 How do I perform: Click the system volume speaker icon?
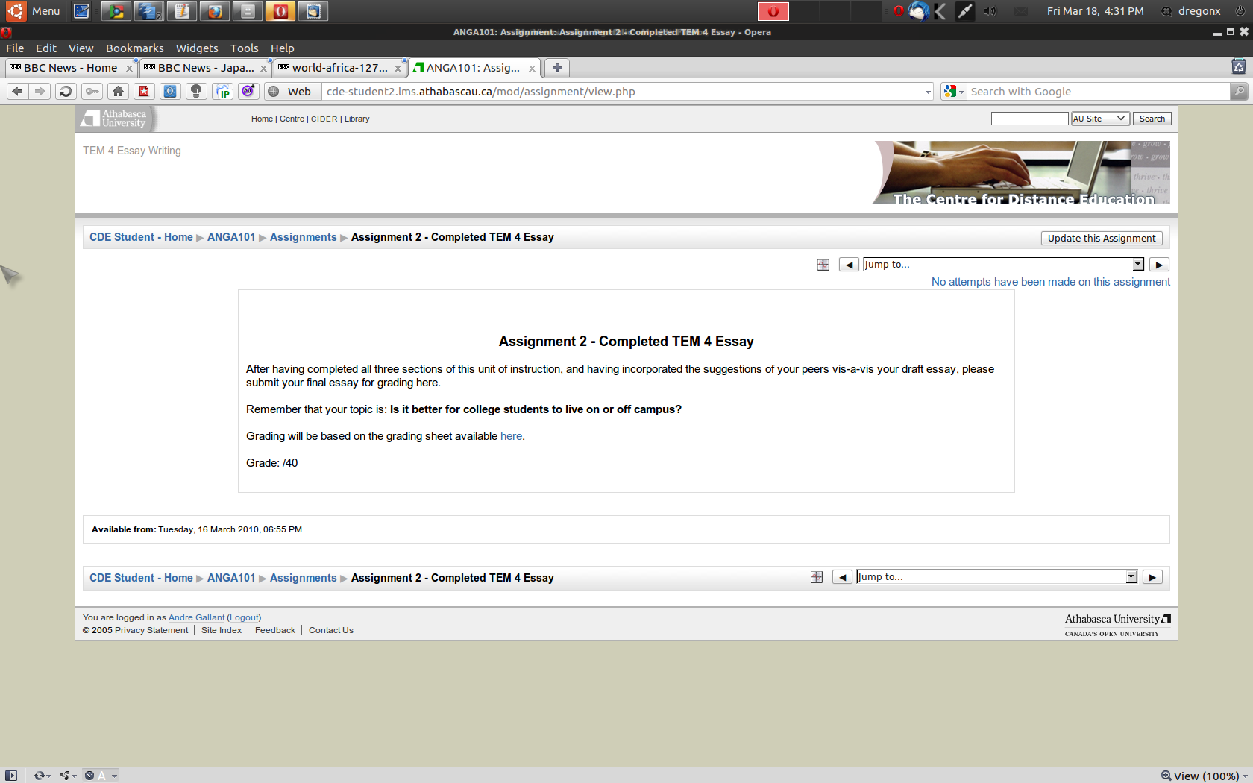coord(990,11)
